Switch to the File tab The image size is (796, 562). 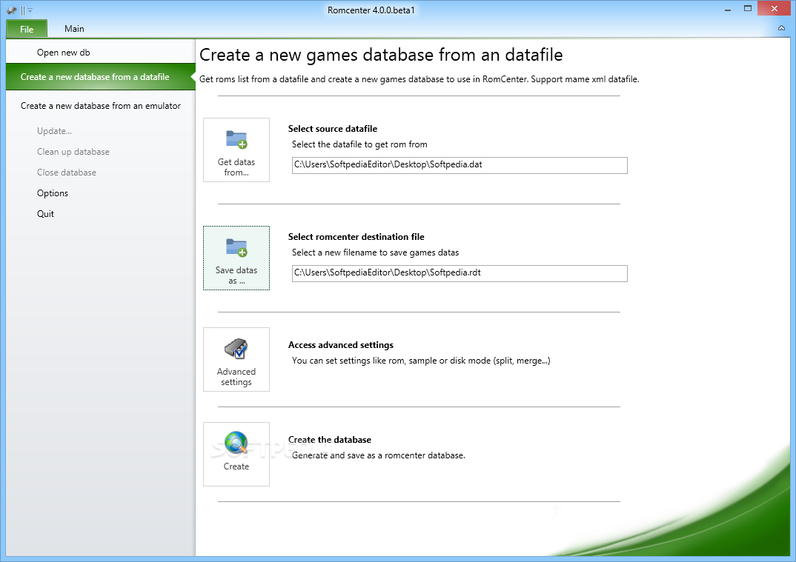pos(27,29)
